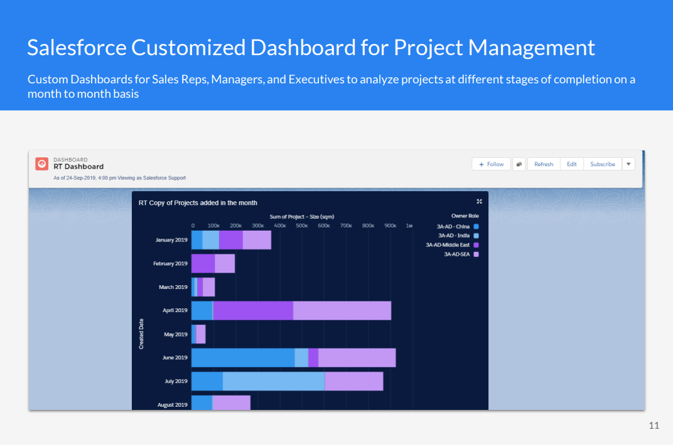Click the collaboration icon beside Follow

pyautogui.click(x=519, y=164)
